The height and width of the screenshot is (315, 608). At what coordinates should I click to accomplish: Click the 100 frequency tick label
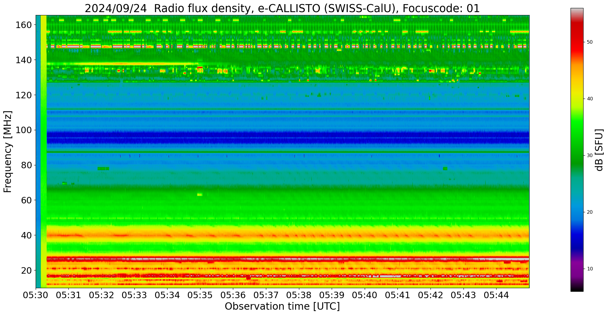tap(24, 130)
